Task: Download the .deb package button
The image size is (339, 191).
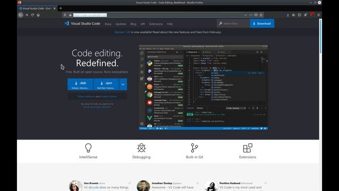Action: click(x=80, y=84)
